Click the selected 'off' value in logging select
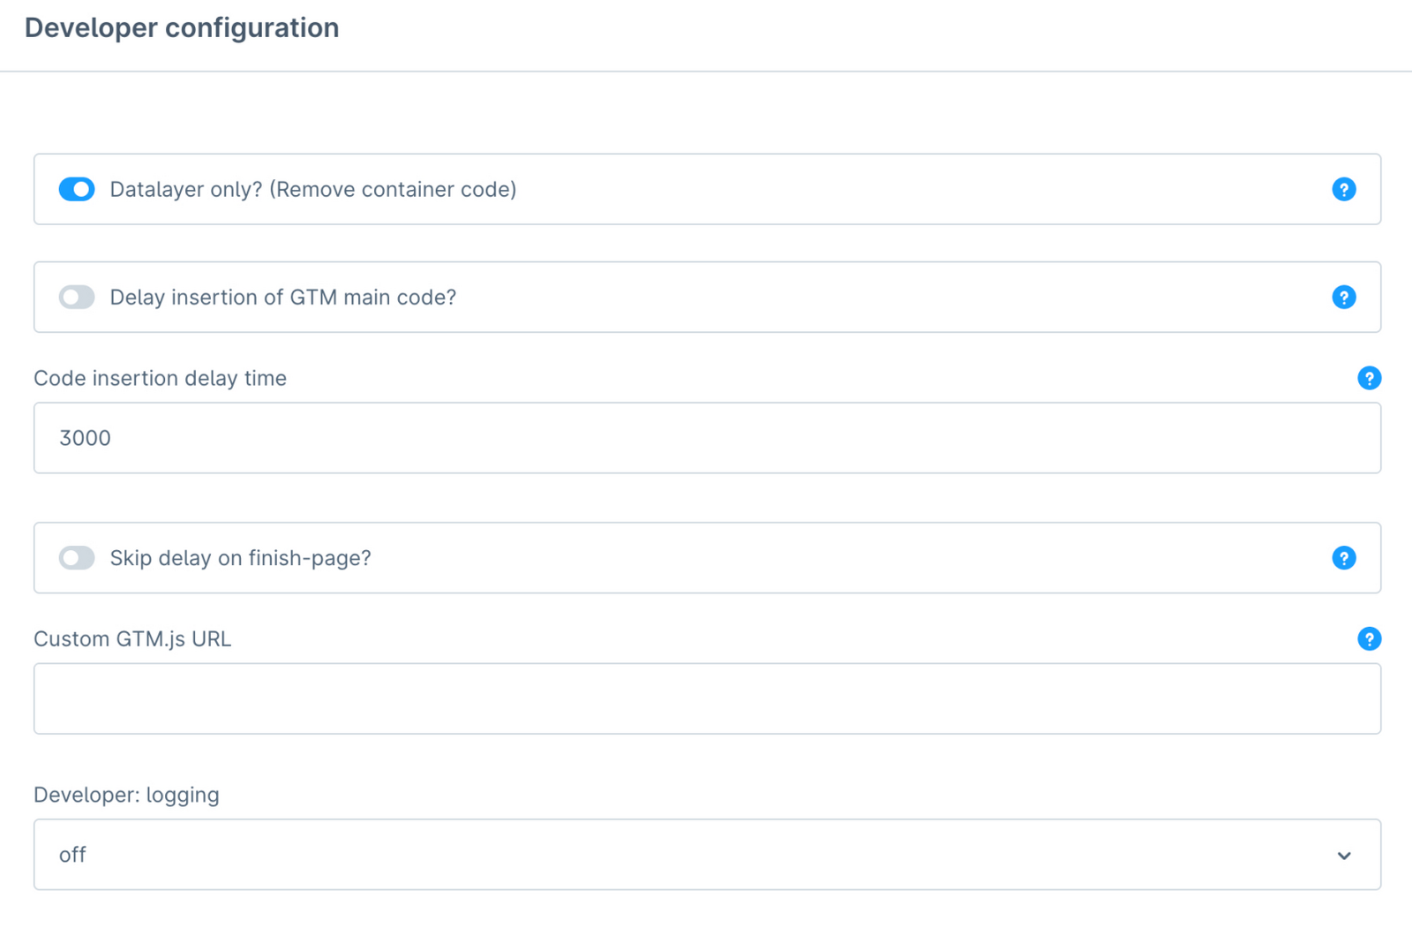 click(72, 855)
